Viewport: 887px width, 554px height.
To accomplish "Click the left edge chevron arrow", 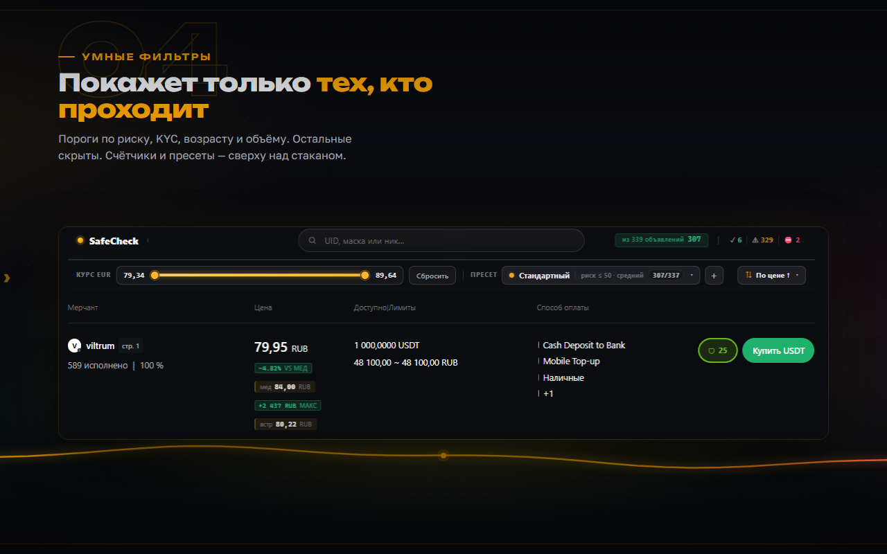I will pos(7,278).
